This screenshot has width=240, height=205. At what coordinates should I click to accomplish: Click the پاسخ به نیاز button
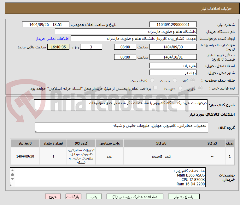(184, 196)
